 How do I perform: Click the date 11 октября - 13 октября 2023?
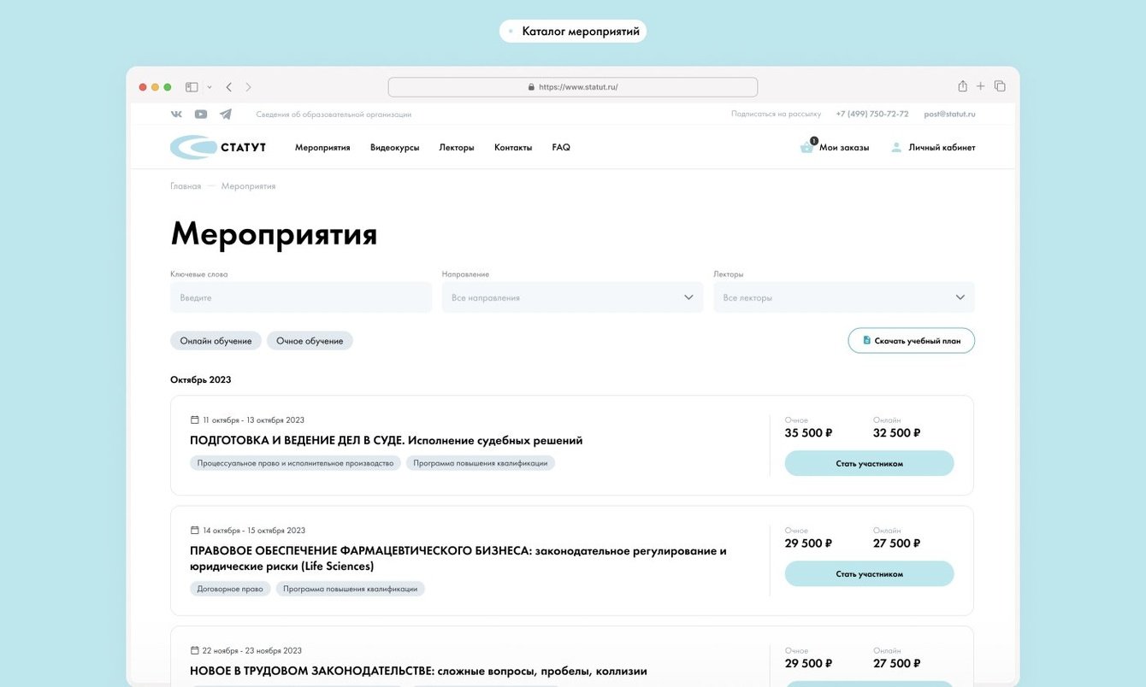(253, 420)
